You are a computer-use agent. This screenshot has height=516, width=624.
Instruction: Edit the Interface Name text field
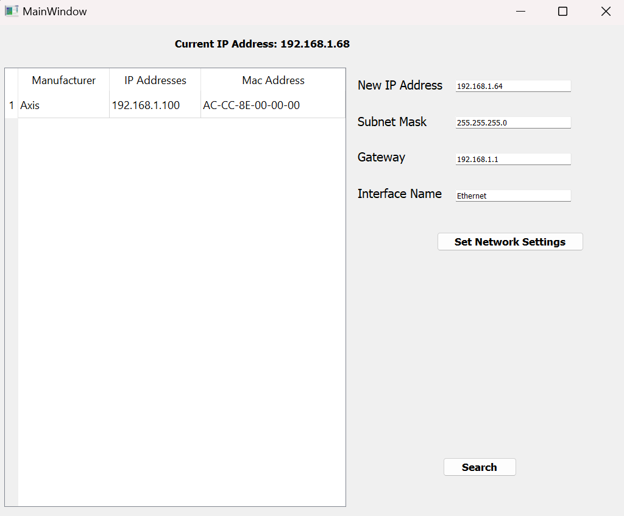(x=513, y=196)
